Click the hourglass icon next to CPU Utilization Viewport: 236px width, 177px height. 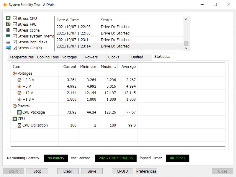tap(19, 125)
